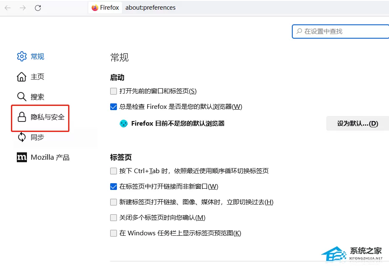Select the 隐私与安全 sidebar label

pos(48,117)
